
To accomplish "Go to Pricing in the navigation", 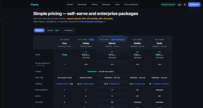I will tap(94, 5).
